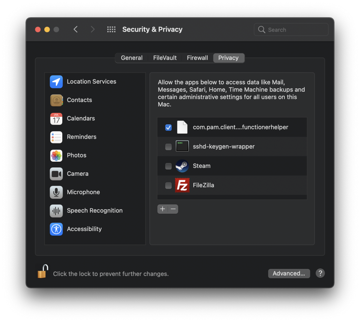This screenshot has width=360, height=322.
Task: Click the magnifying glass search icon
Action: (261, 29)
